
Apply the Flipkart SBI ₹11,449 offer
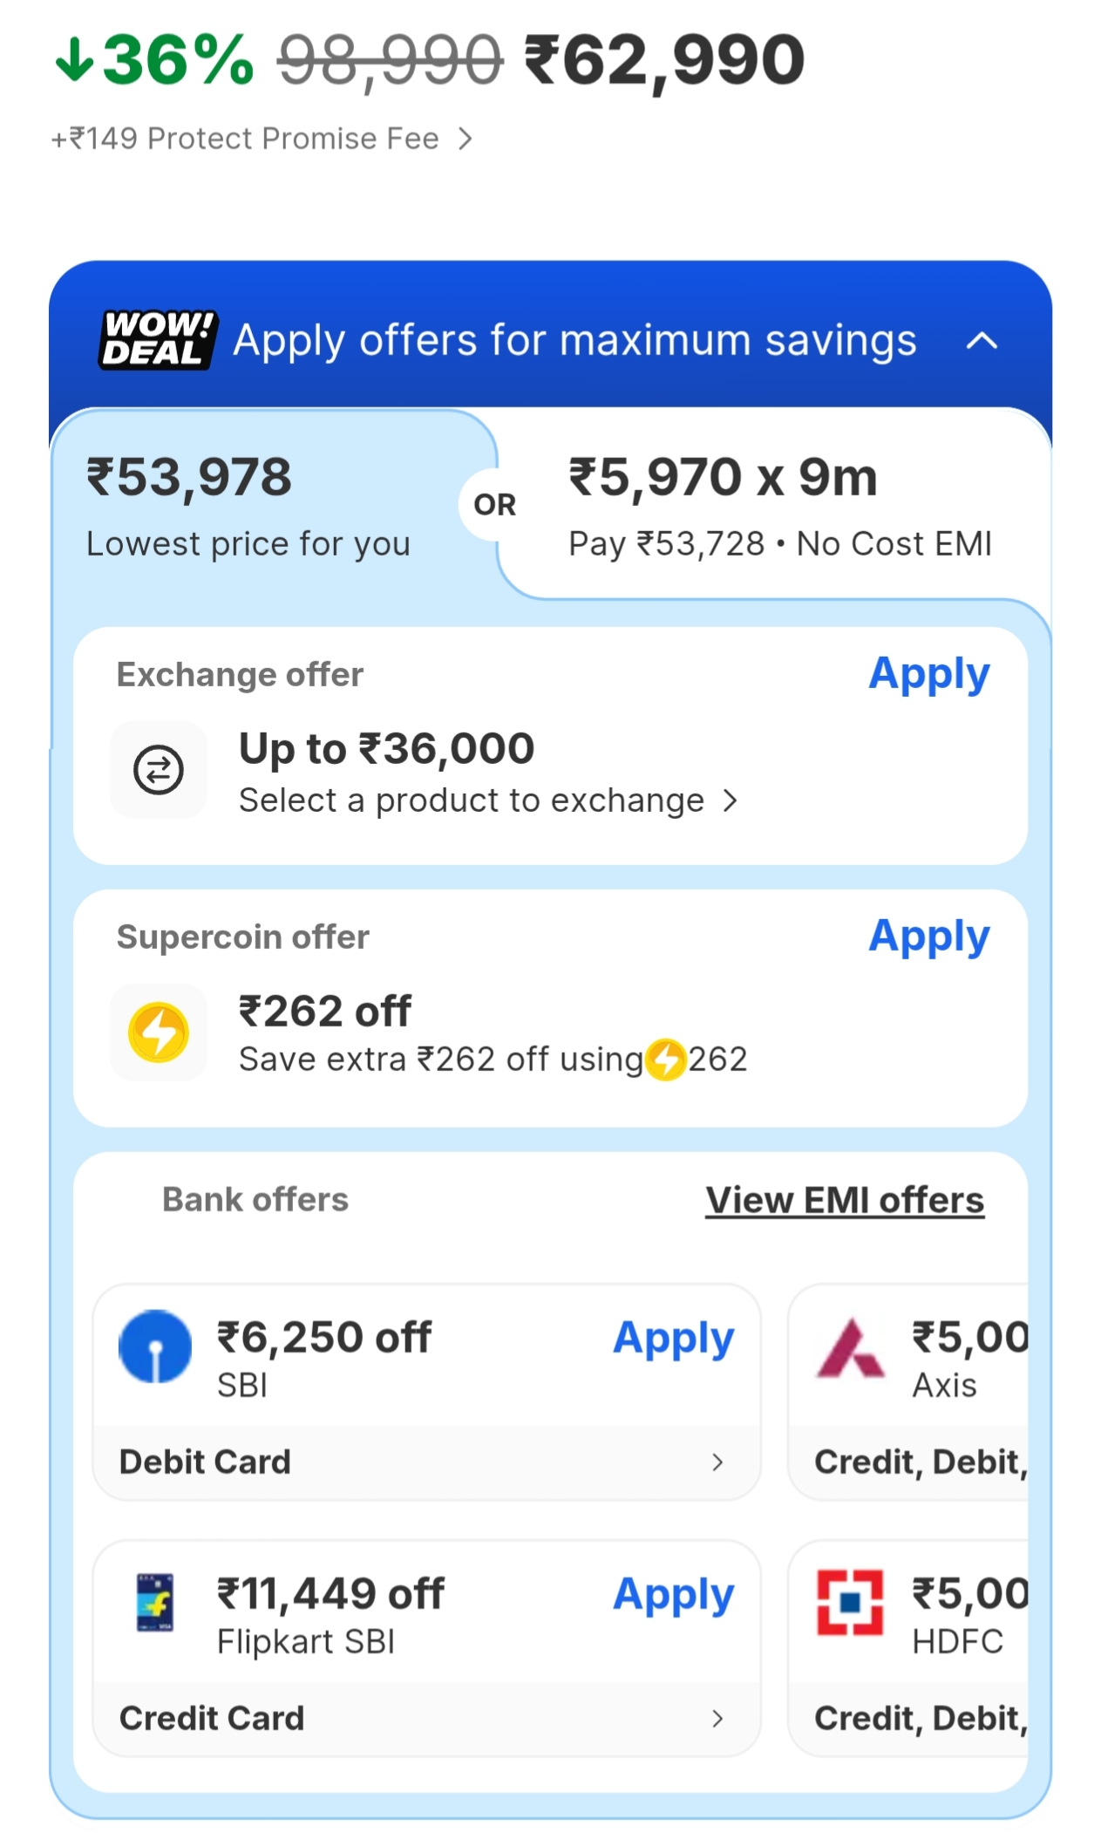[673, 1595]
